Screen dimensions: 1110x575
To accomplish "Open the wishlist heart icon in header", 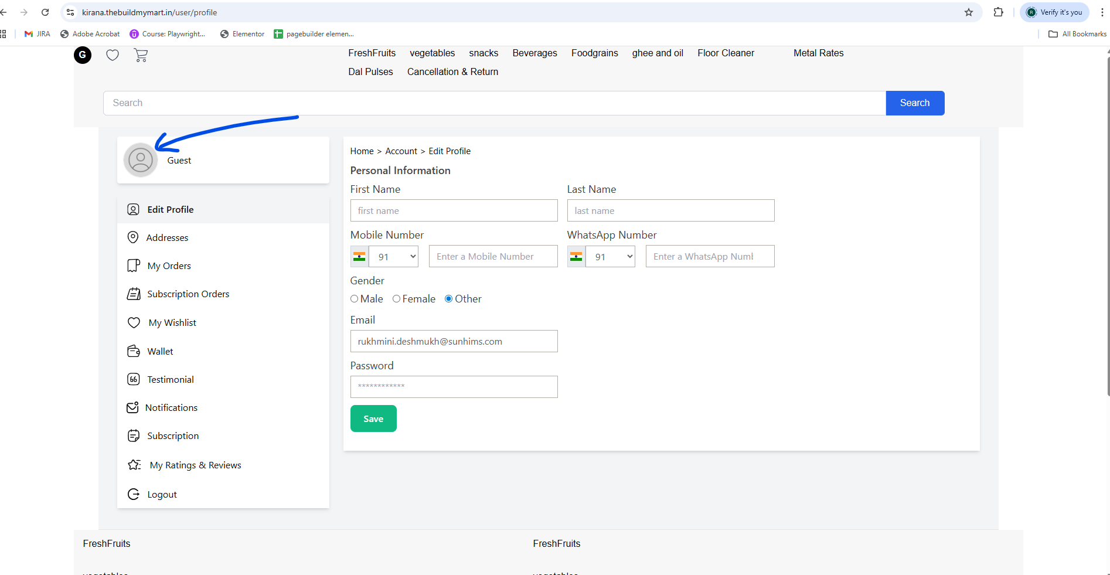I will tap(113, 55).
